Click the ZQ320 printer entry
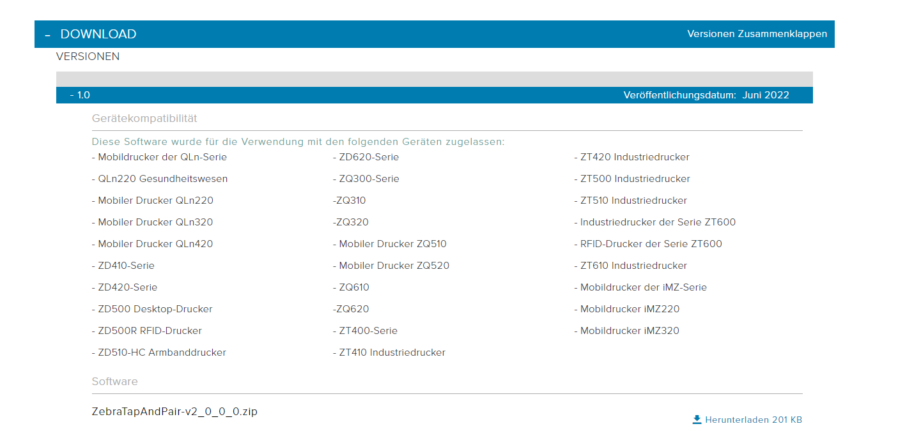This screenshot has height=440, width=898. (x=351, y=222)
